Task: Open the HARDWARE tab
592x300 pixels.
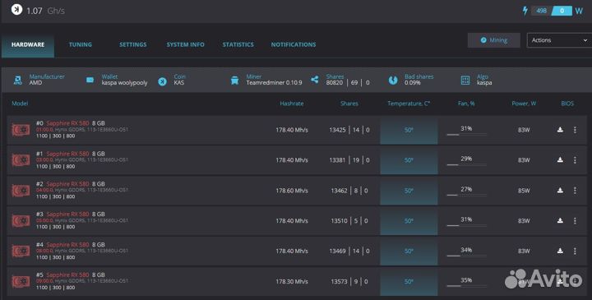Action: 28,44
